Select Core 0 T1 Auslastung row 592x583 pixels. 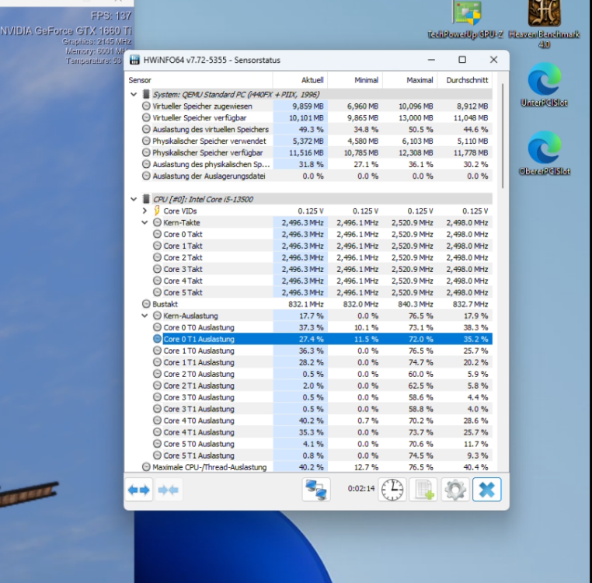tap(322, 339)
